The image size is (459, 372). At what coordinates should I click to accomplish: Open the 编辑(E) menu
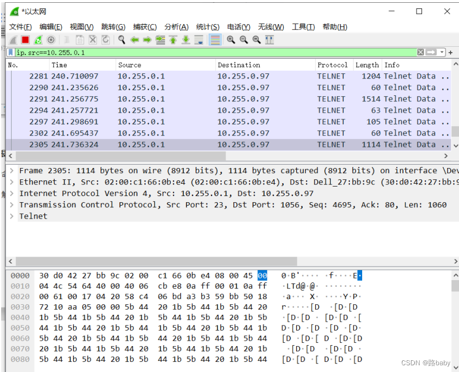pyautogui.click(x=51, y=27)
